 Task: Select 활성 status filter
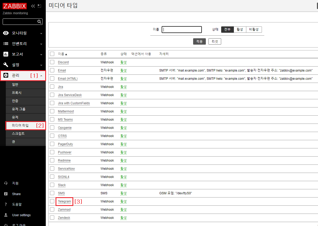click(x=240, y=29)
